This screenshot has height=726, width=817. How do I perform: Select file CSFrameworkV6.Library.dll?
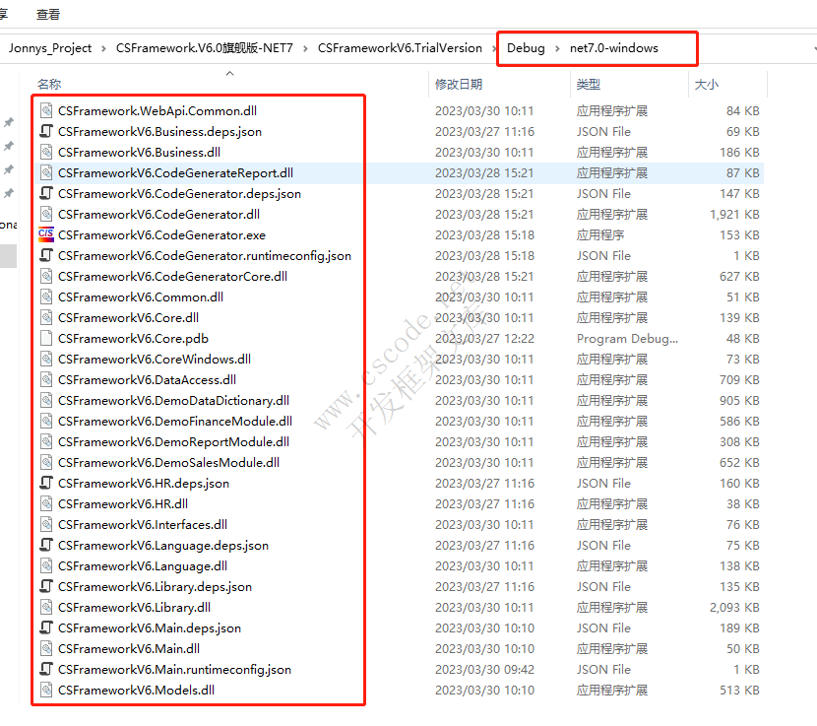(x=135, y=607)
